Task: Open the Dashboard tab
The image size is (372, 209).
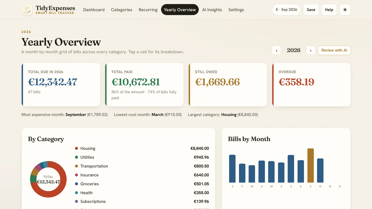Action: (x=94, y=10)
